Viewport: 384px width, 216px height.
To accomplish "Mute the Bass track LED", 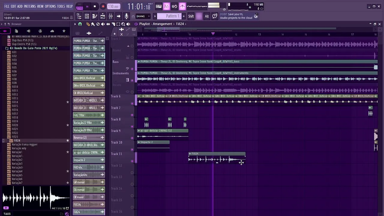I will tap(132, 69).
